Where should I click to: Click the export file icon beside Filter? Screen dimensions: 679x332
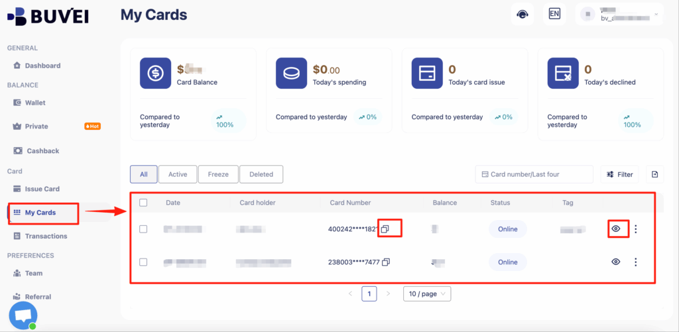pyautogui.click(x=654, y=174)
